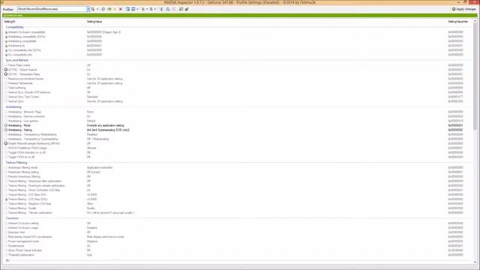Click gear icon on Ambient Occlusion compatibility row
Viewport: 480px width, 270px height.
6,32
